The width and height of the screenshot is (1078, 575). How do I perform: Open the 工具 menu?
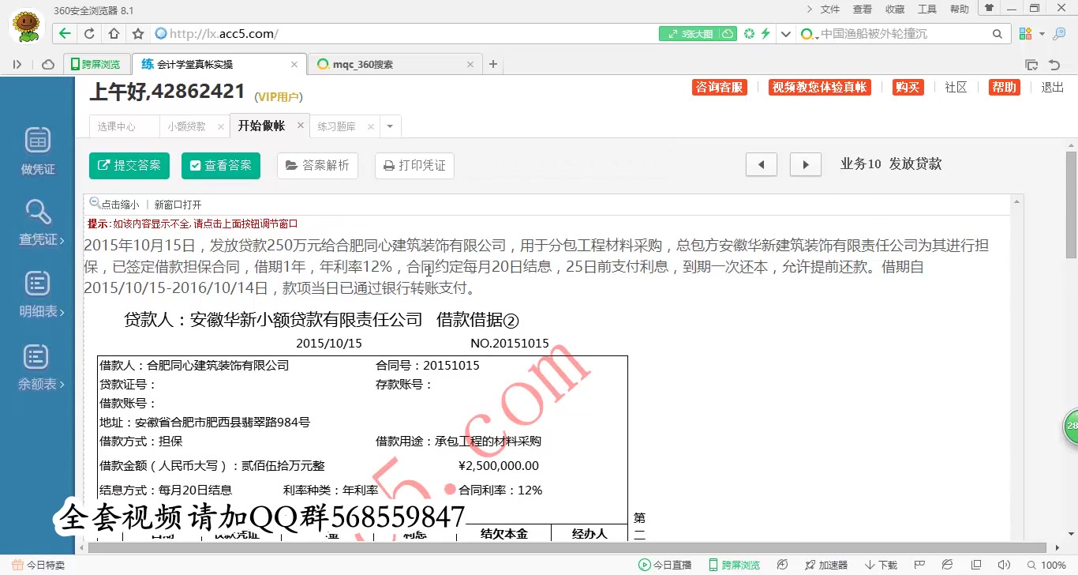click(x=926, y=9)
